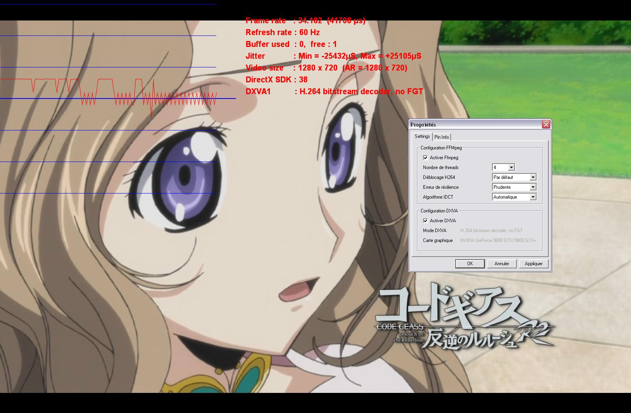This screenshot has width=631, height=413.
Task: Click the 'DirectX SDK : 38' line
Action: [277, 80]
